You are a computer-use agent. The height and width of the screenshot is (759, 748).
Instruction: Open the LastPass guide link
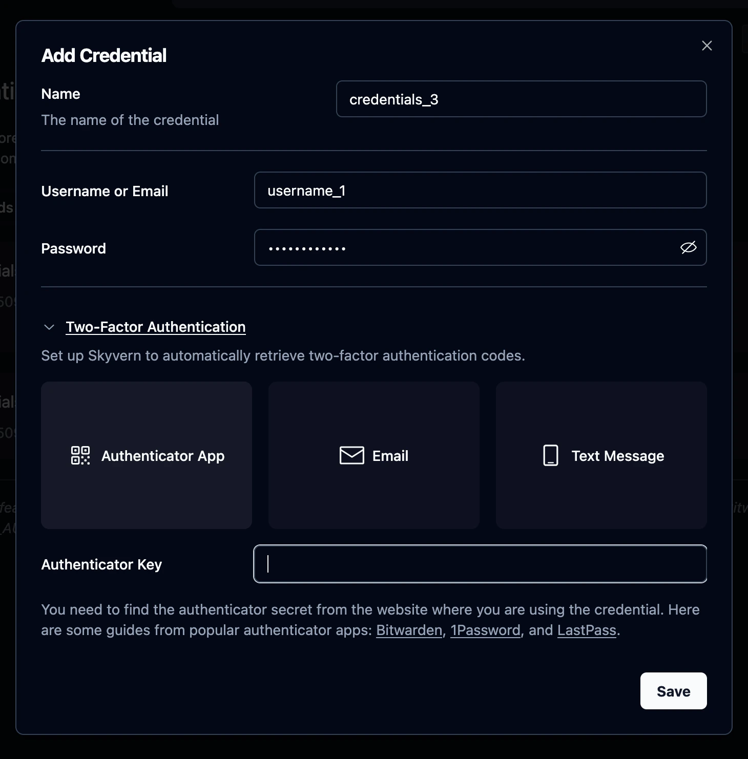click(x=587, y=630)
